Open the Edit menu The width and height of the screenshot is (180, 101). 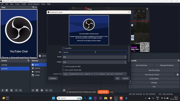pyautogui.click(x=7, y=4)
